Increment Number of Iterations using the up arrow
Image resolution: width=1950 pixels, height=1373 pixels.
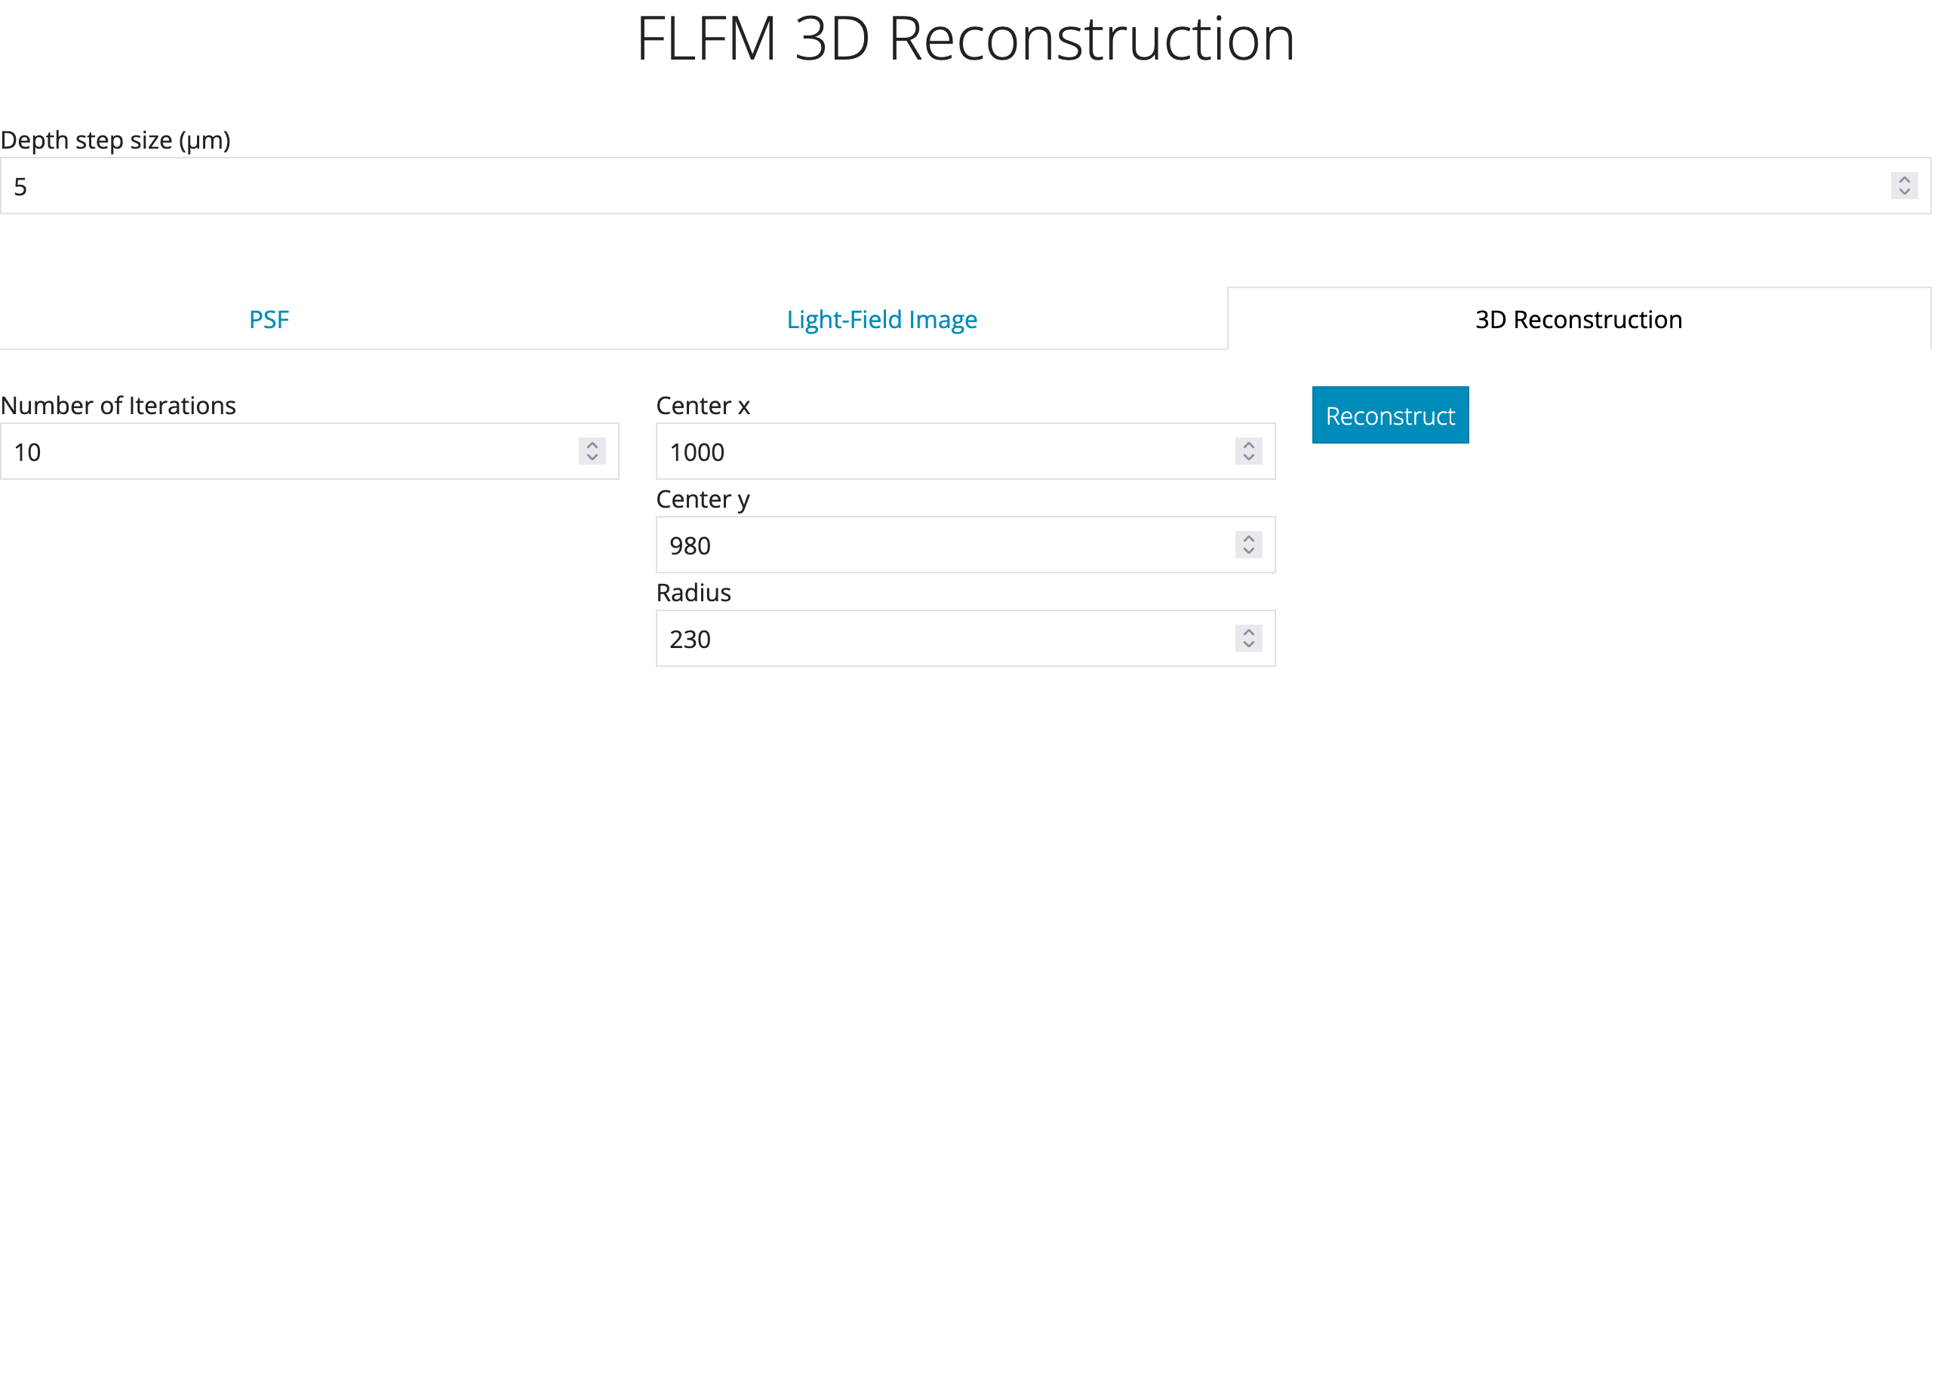point(592,445)
